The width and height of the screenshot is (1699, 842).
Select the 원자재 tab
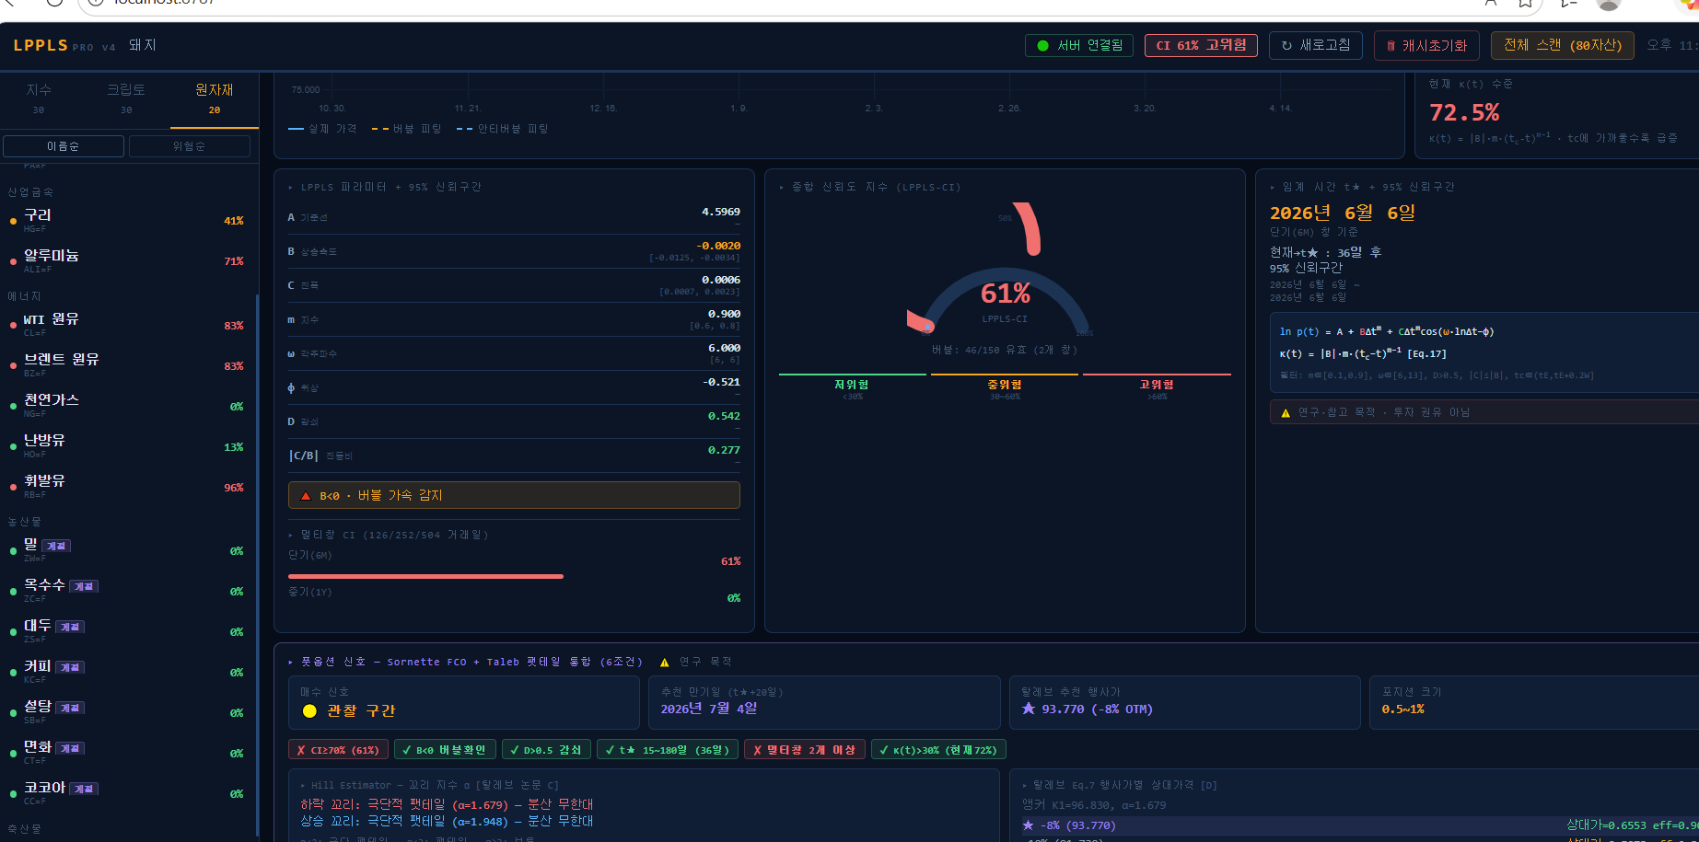[215, 99]
